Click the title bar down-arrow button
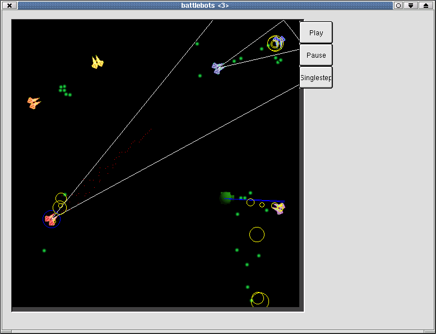Viewport: 436px width, 334px height. [411, 5]
